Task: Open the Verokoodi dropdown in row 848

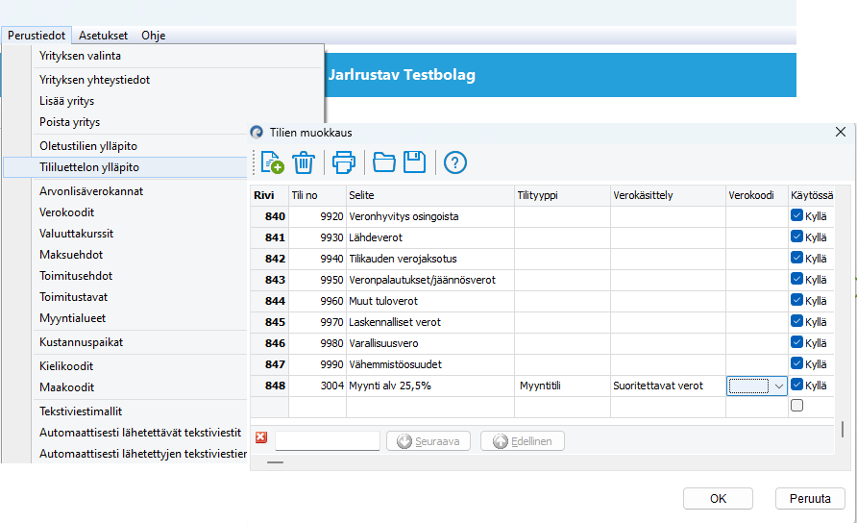Action: pos(779,386)
